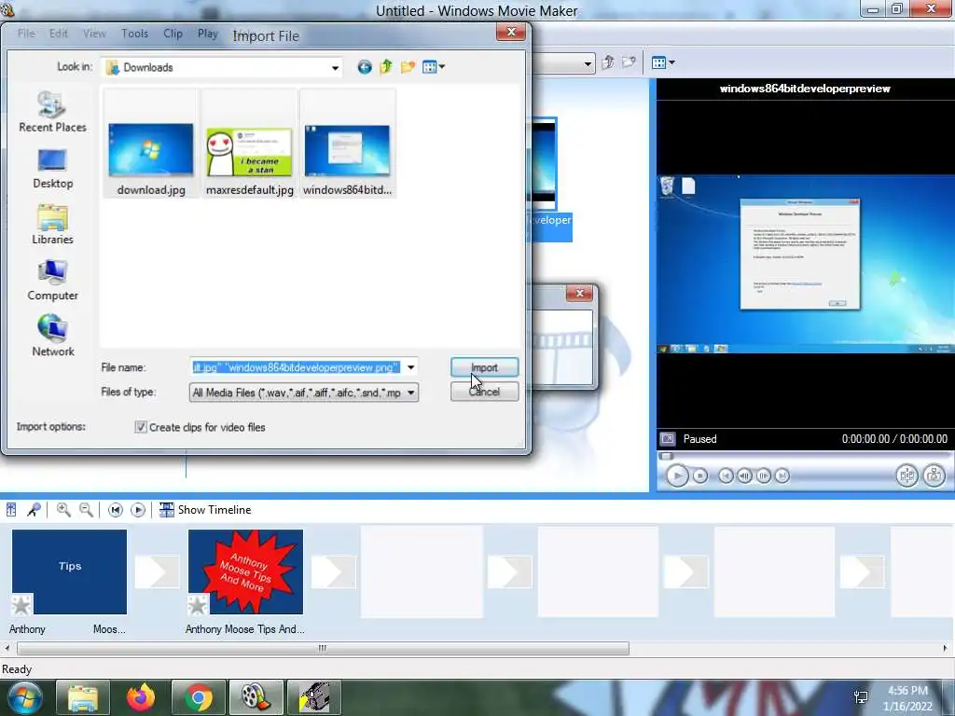Click the preview Back button
The width and height of the screenshot is (955, 716).
726,475
